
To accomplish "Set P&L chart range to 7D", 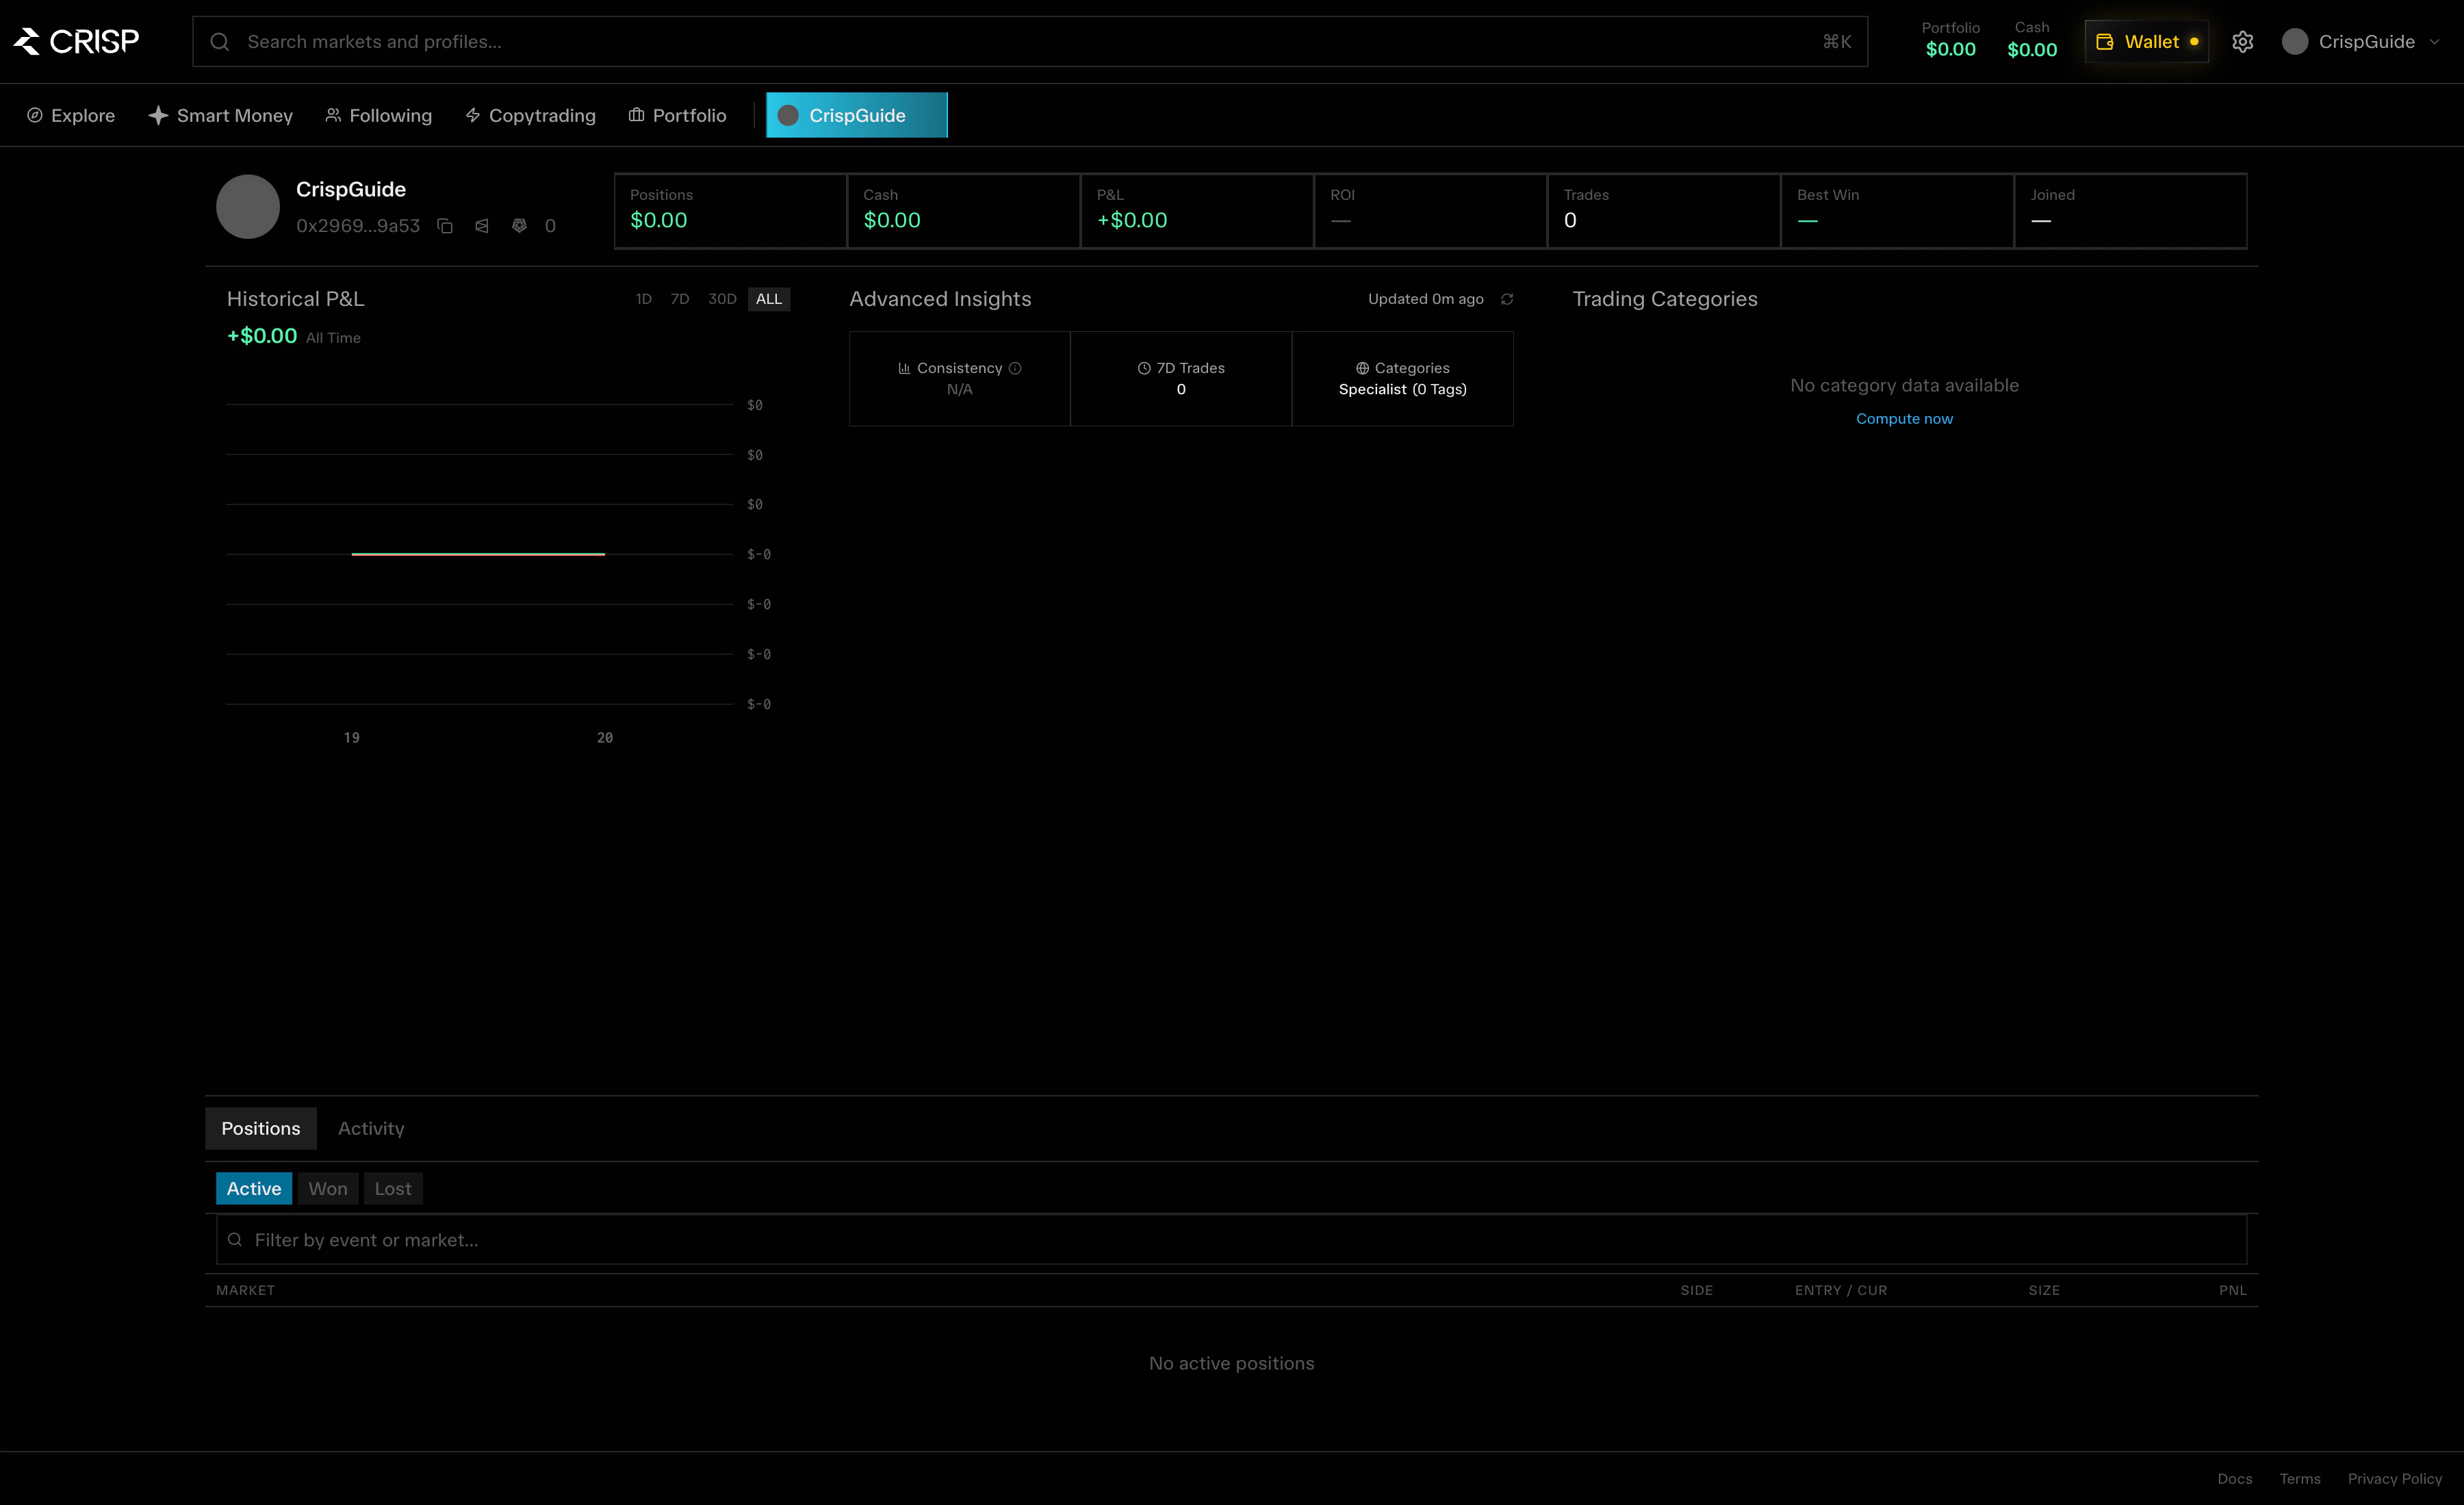I will click(x=680, y=299).
